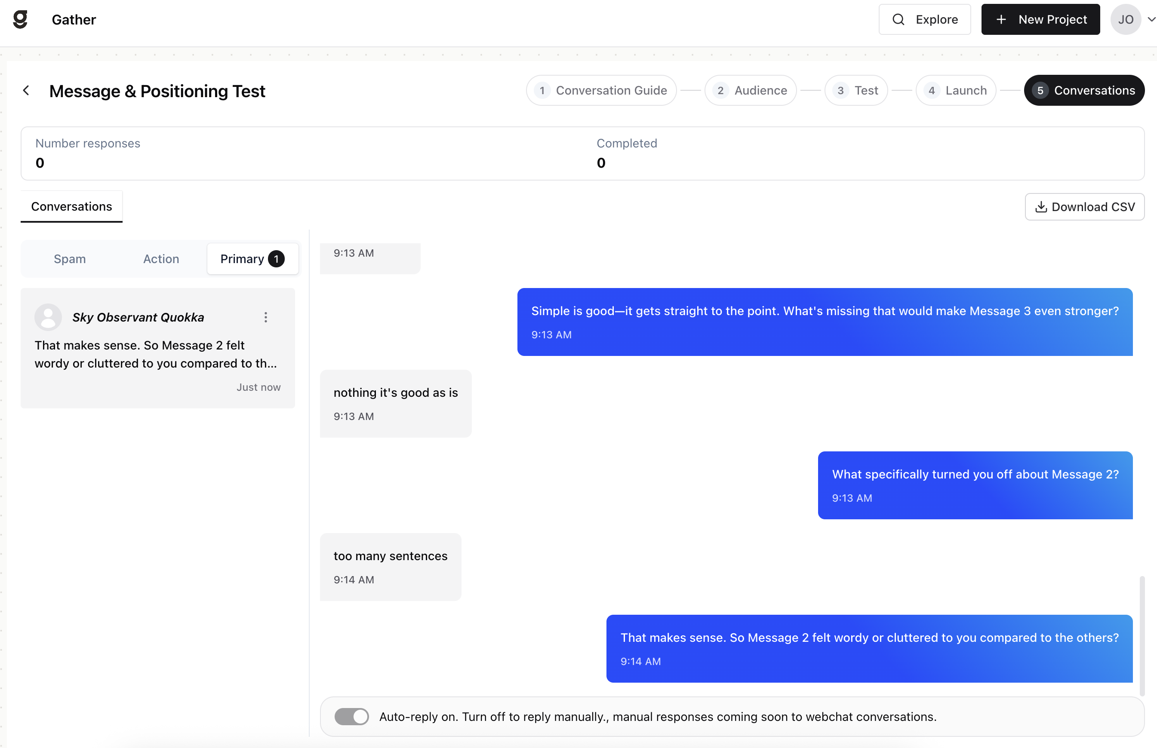Click the plus icon in New Project

tap(1001, 19)
